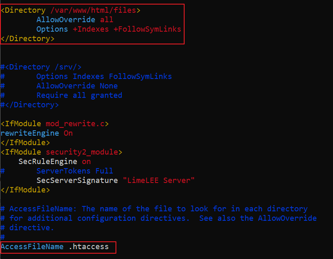Click the '# directive.' comment line
Screen dimensions: 333x259
click(27, 228)
